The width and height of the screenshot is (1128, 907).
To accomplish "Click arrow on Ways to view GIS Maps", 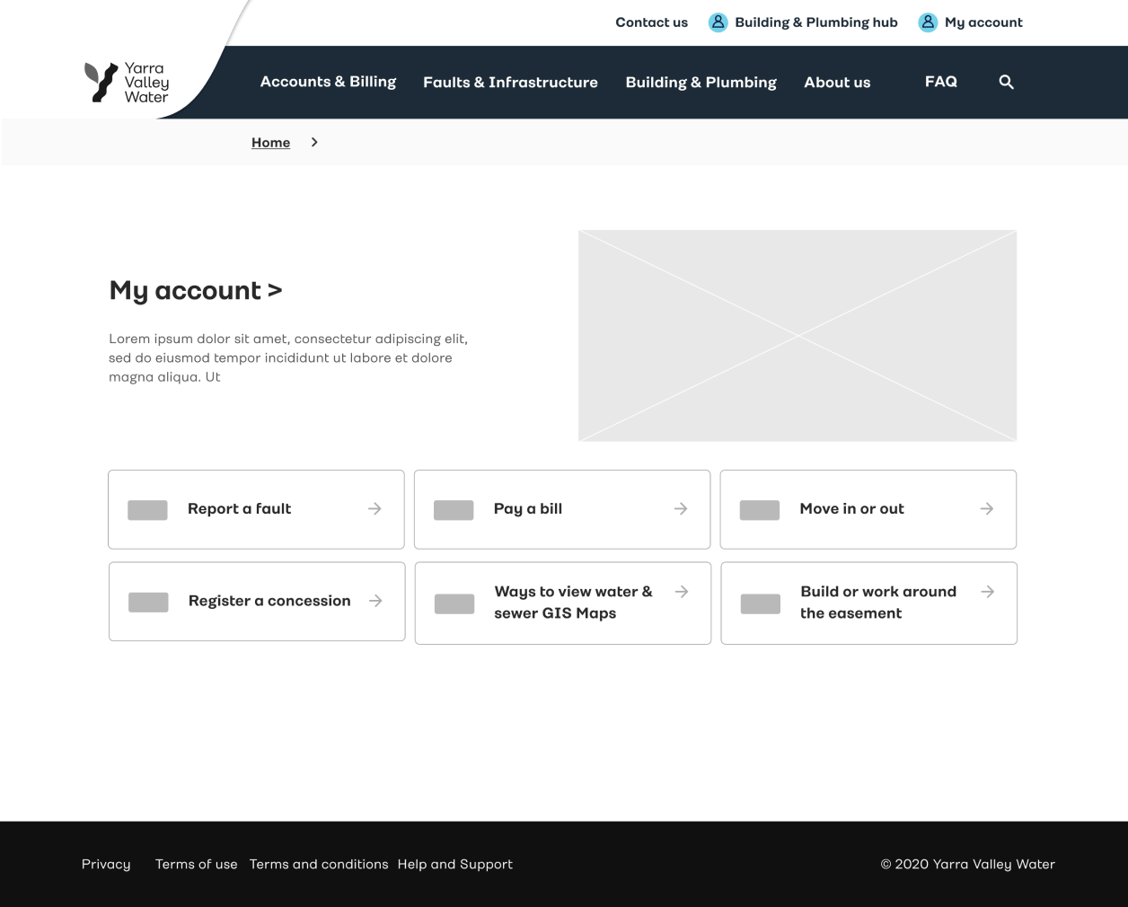I will pos(682,592).
